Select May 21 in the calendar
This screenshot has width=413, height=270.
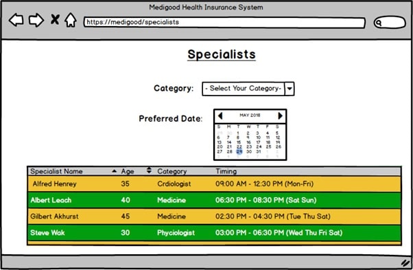(x=229, y=147)
